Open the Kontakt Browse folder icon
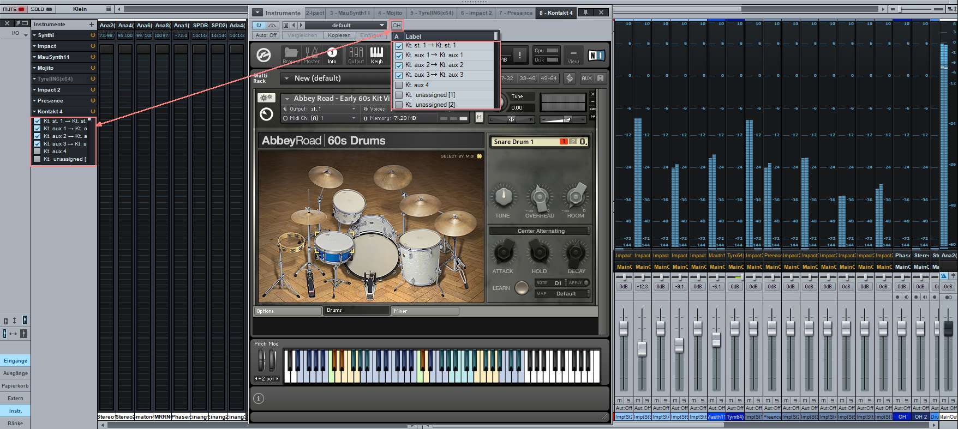The height and width of the screenshot is (429, 958). click(291, 55)
